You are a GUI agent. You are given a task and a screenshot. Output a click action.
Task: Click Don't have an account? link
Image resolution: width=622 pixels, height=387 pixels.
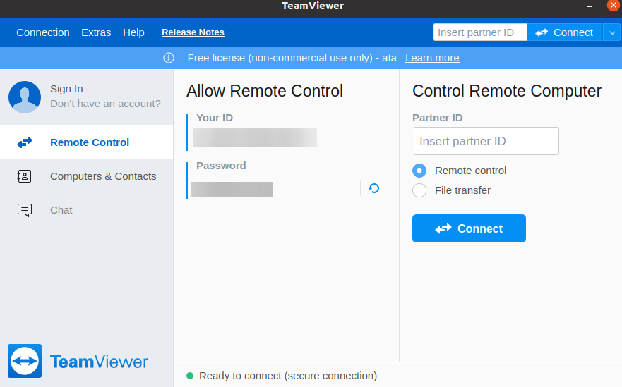105,104
